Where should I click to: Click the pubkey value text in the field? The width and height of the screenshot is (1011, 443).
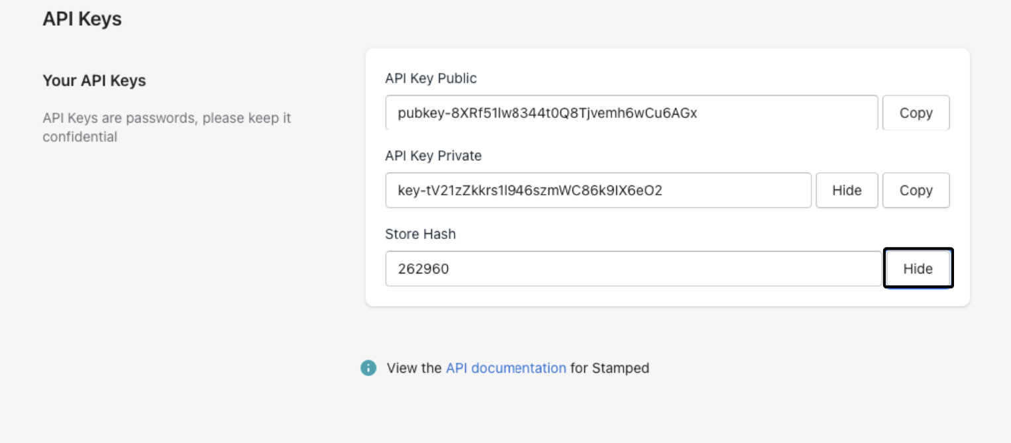[x=547, y=113]
